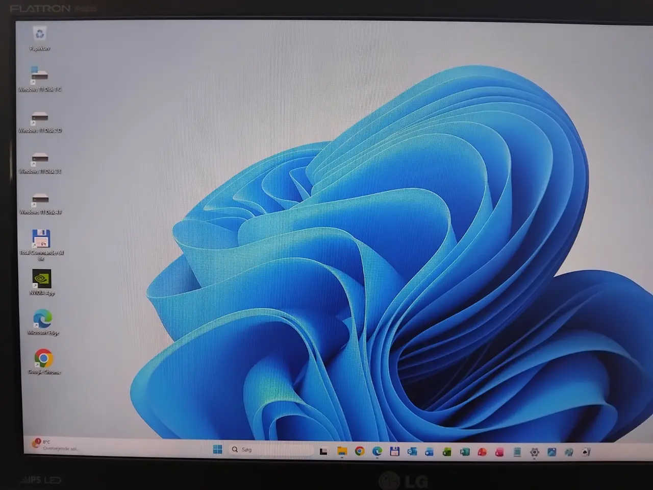
Task: Open File Explorer from the taskbar
Action: [342, 451]
